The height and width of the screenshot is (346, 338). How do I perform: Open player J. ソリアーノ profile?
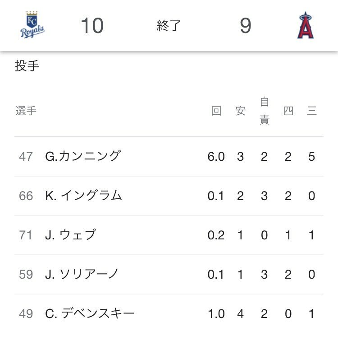pos(82,274)
